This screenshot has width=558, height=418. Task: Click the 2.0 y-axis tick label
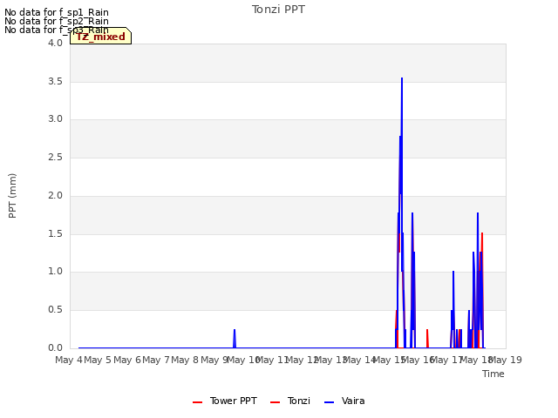pyautogui.click(x=55, y=195)
